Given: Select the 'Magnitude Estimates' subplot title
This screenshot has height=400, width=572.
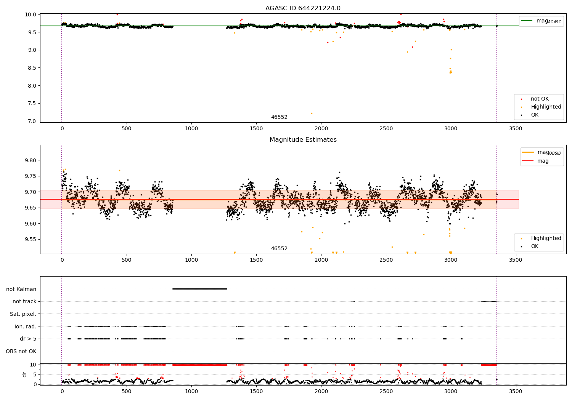Looking at the screenshot, I should pos(303,140).
